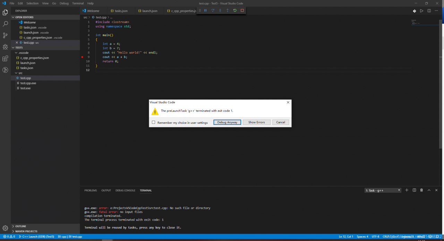The image size is (444, 241).
Task: Pause the debugger
Action: pyautogui.click(x=205, y=10)
